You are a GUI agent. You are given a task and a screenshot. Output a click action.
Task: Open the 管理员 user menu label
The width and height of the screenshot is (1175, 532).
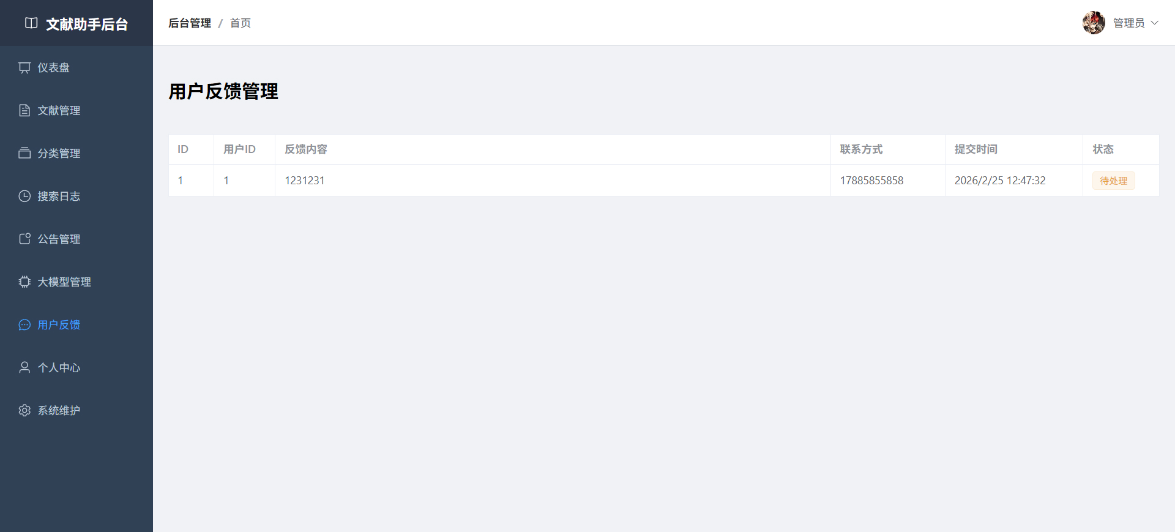click(x=1128, y=23)
